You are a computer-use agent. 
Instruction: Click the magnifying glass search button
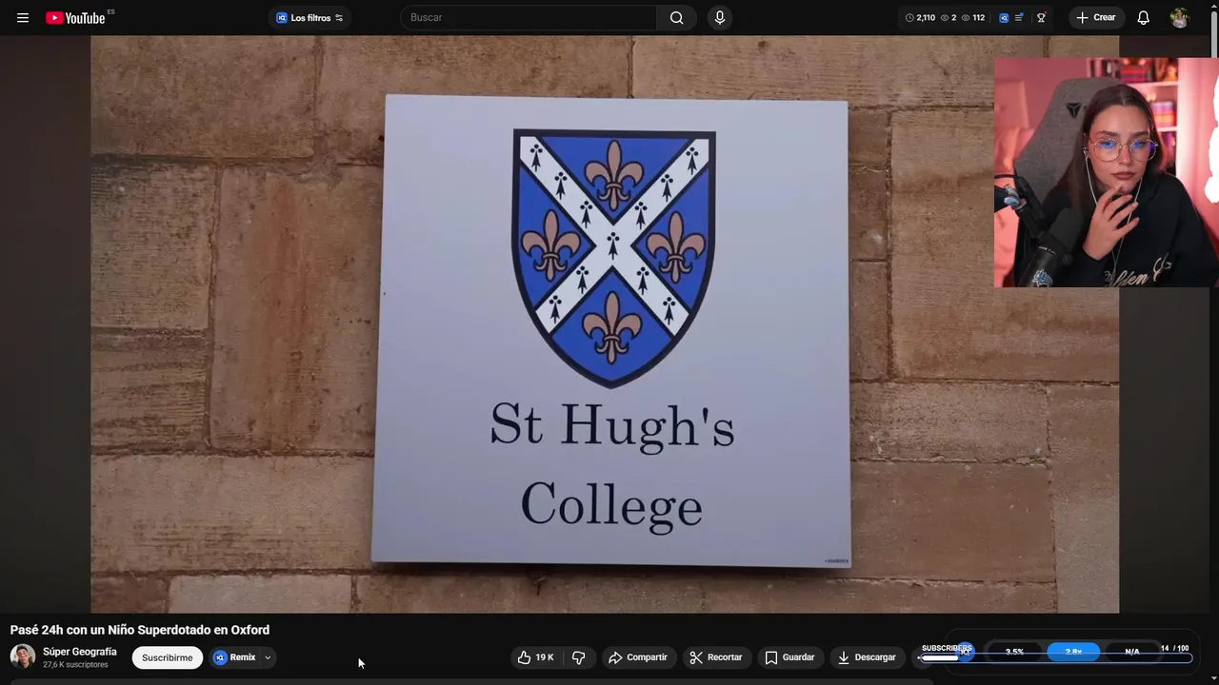(676, 17)
